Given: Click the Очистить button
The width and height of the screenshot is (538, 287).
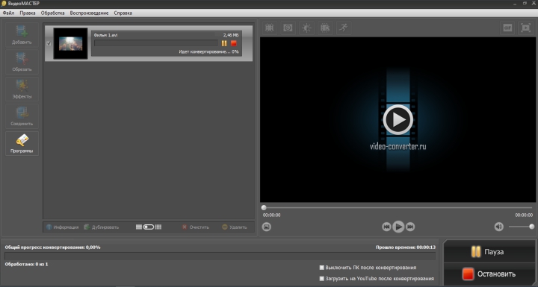Looking at the screenshot, I should pyautogui.click(x=196, y=227).
